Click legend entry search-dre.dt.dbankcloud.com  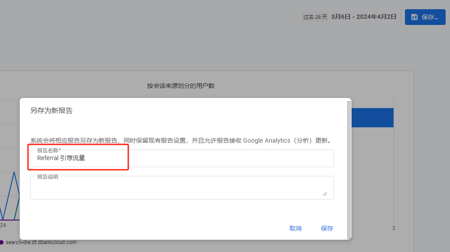click(x=41, y=242)
